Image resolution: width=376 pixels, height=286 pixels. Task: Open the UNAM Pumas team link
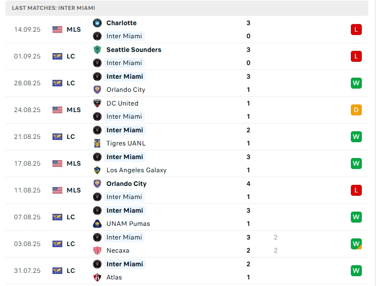coord(128,224)
